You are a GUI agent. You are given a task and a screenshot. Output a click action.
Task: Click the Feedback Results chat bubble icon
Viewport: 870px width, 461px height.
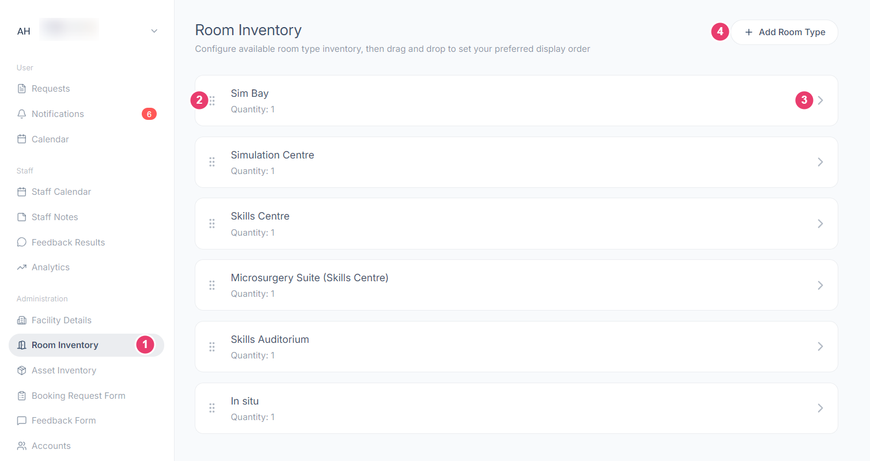[22, 243]
